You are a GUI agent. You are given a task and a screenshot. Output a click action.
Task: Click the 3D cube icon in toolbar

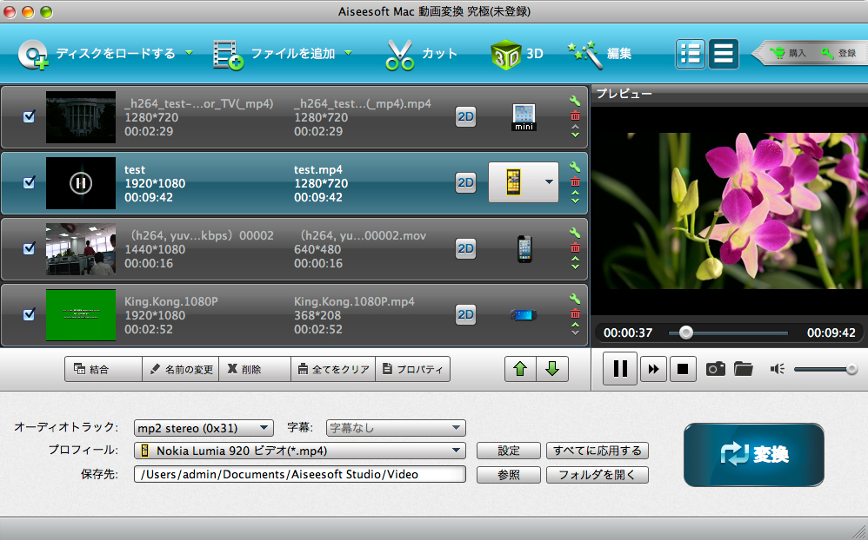point(505,53)
